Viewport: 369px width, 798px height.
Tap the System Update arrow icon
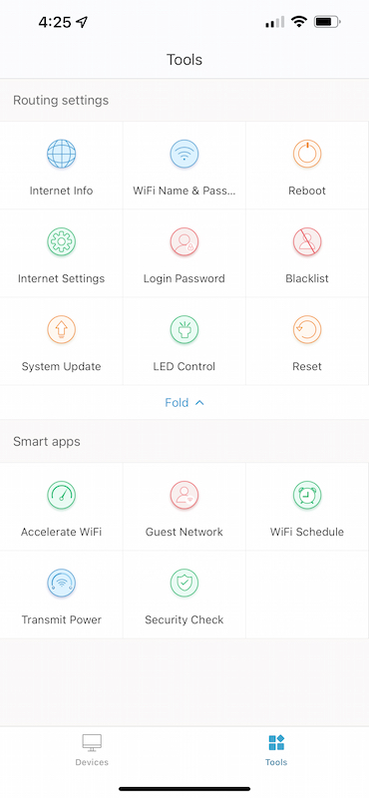pyautogui.click(x=62, y=330)
